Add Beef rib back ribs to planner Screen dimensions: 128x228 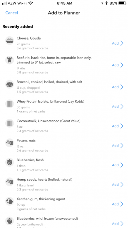[115, 65]
